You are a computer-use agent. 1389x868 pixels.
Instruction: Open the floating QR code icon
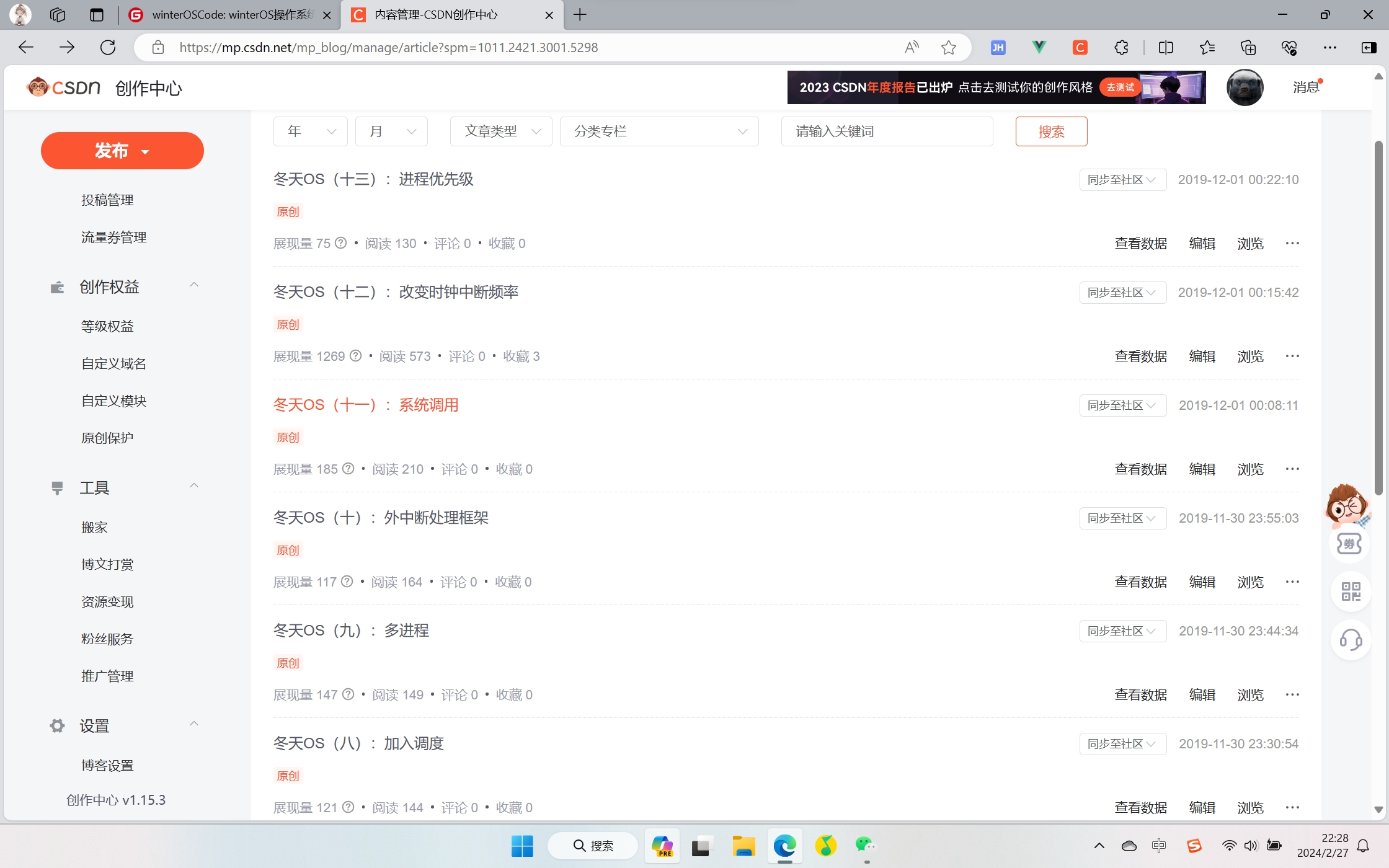coord(1351,591)
